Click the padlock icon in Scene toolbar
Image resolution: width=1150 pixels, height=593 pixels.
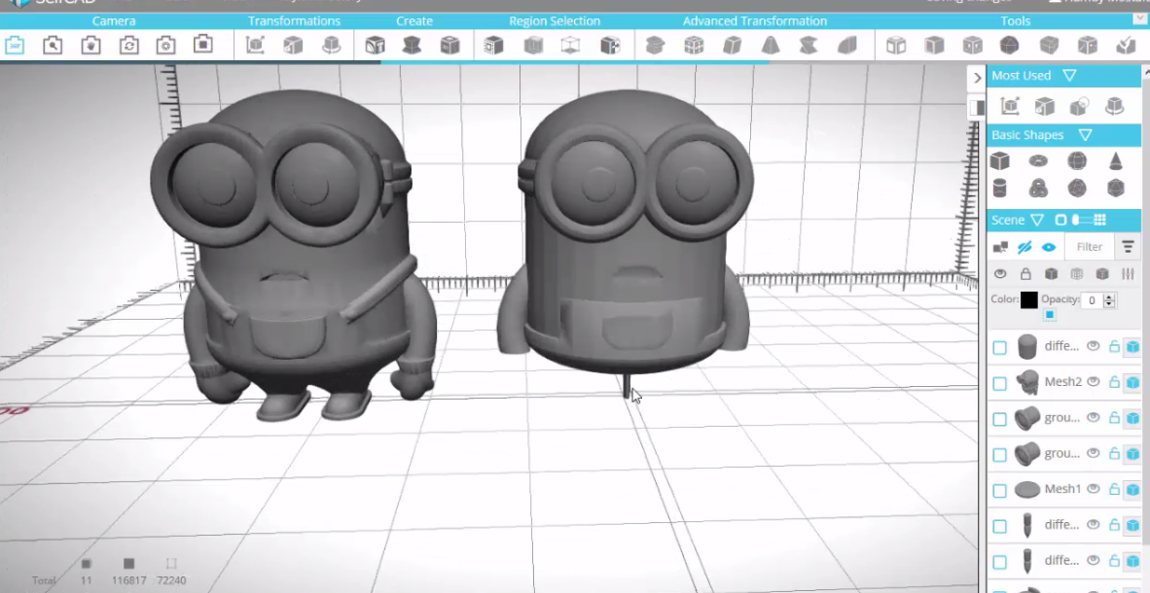pyautogui.click(x=1025, y=274)
